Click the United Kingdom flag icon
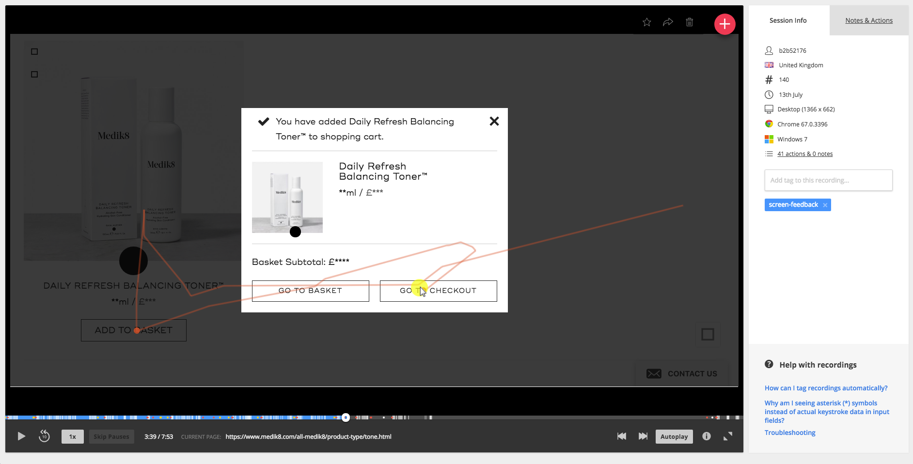Screen dimensions: 913x464 pos(769,65)
